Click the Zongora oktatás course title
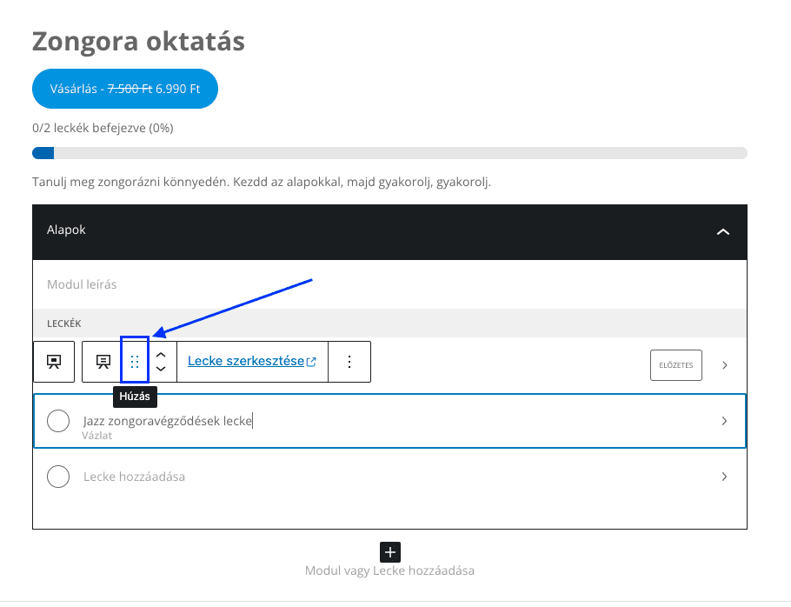This screenshot has height=607, width=791. coord(139,42)
